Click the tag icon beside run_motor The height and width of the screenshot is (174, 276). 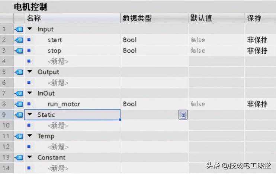click(x=19, y=104)
